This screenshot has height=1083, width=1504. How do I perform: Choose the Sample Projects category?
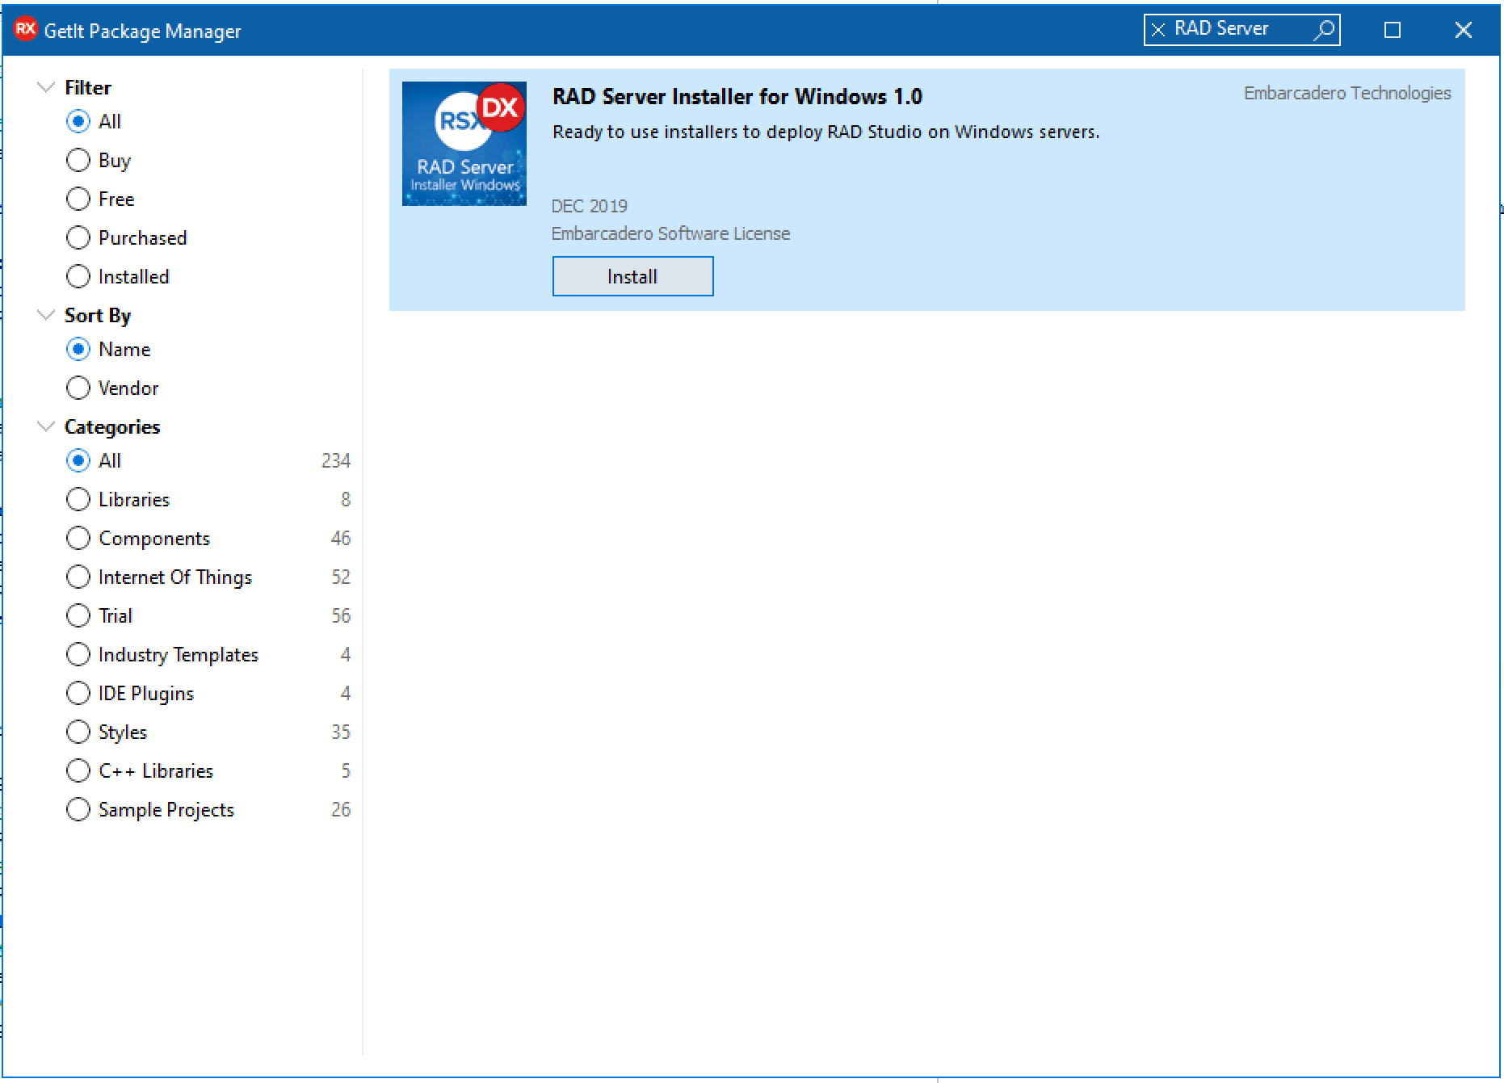[x=150, y=810]
